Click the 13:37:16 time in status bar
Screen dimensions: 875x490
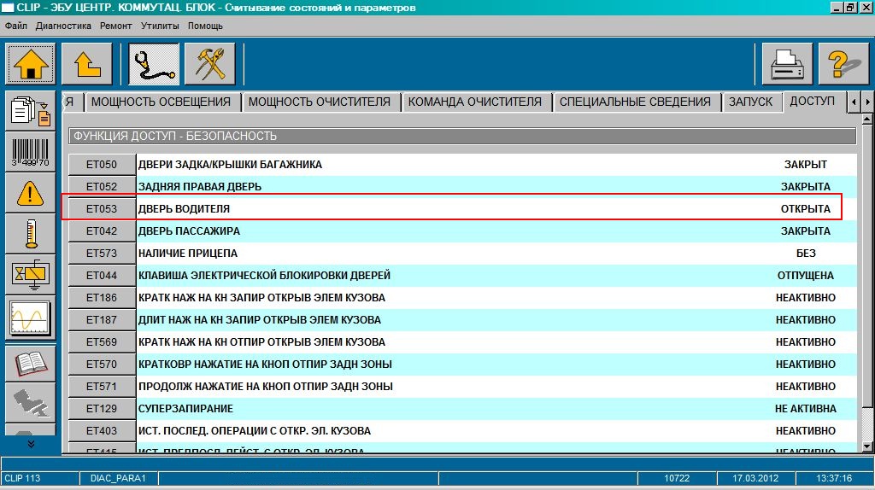tap(834, 478)
